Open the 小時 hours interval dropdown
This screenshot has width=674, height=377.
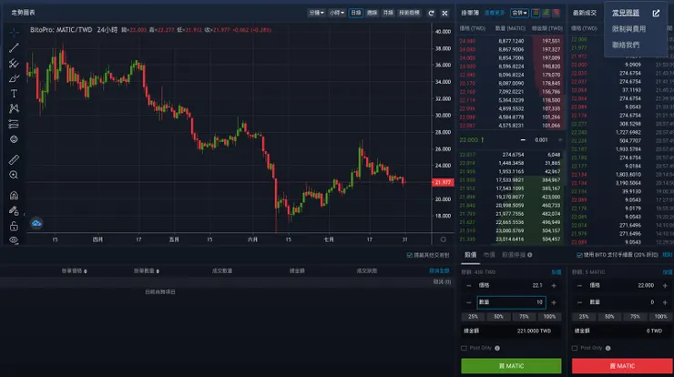[x=337, y=13]
